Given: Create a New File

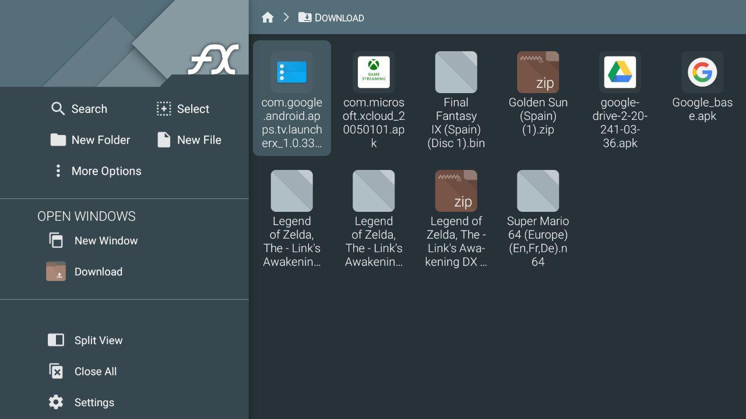Looking at the screenshot, I should click(x=189, y=140).
